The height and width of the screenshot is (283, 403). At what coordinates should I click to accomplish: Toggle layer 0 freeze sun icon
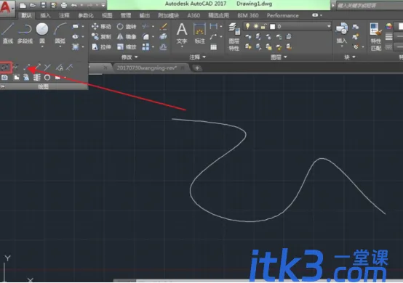tap(256, 26)
